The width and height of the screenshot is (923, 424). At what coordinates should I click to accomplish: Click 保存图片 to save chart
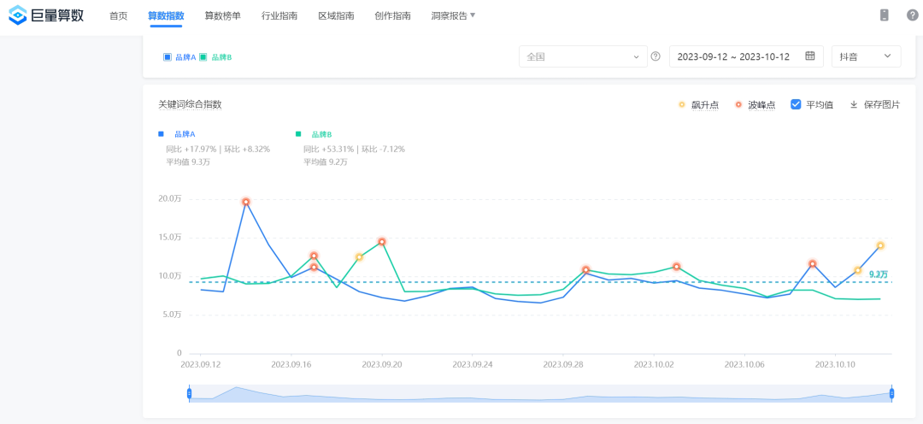point(875,105)
